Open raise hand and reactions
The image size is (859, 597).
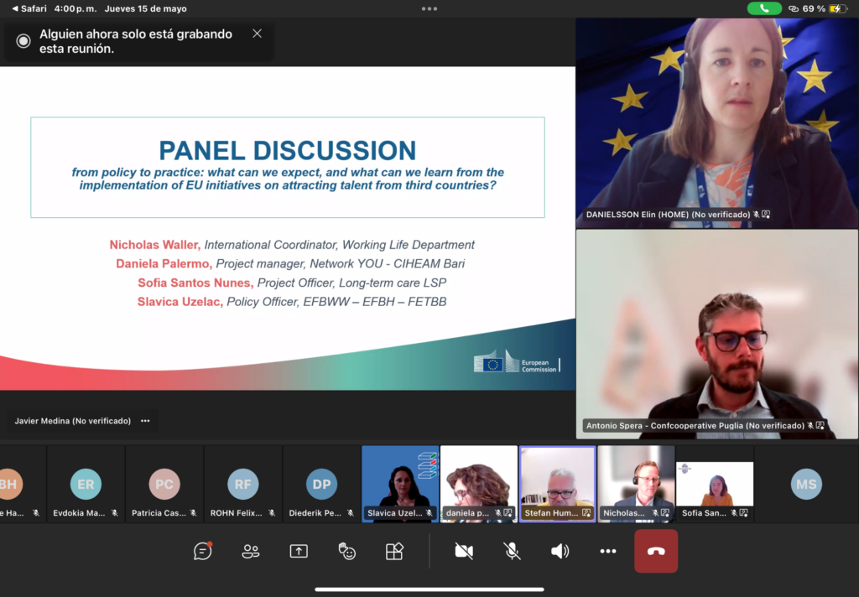point(346,551)
